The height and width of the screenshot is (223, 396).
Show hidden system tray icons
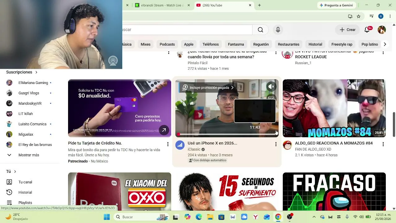tap(314, 217)
